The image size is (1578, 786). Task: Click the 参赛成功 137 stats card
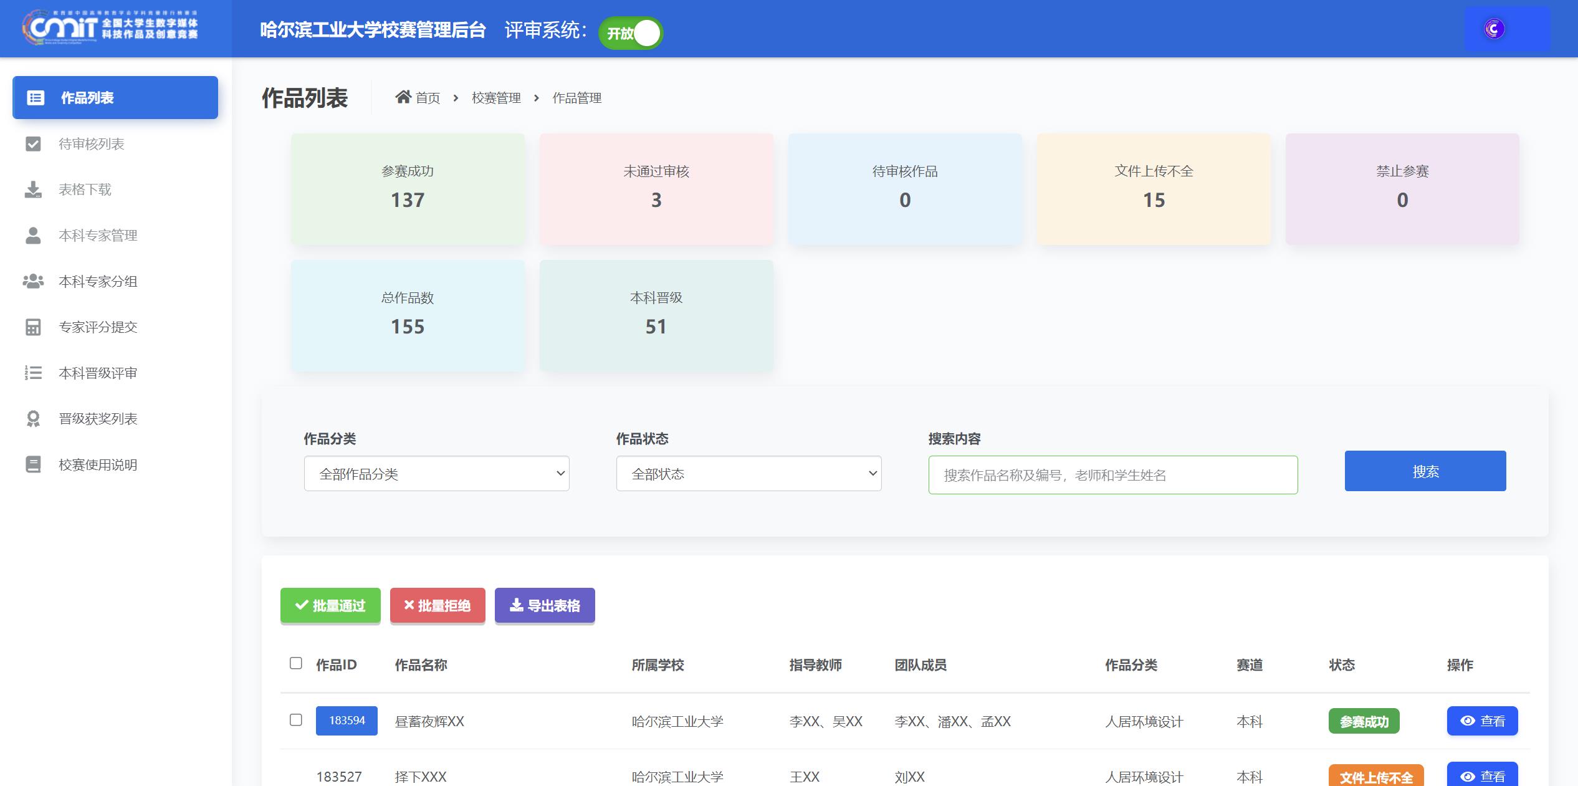tap(408, 188)
